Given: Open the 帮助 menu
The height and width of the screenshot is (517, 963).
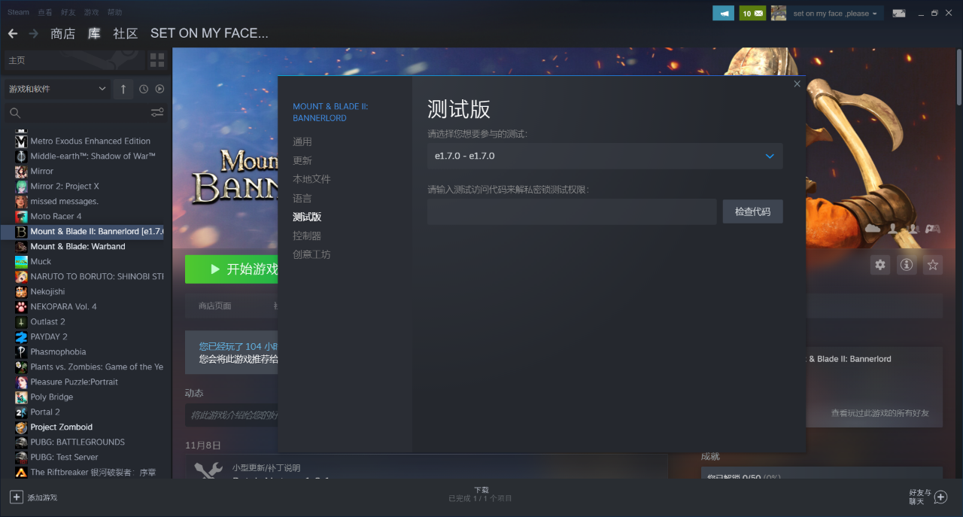Looking at the screenshot, I should pos(114,13).
